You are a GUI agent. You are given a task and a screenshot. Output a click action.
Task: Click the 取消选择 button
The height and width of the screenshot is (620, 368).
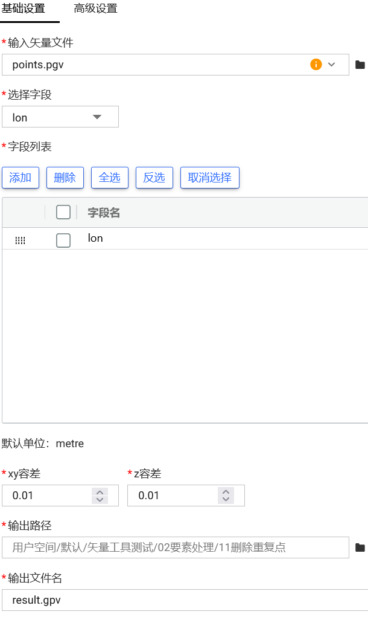[x=210, y=178]
